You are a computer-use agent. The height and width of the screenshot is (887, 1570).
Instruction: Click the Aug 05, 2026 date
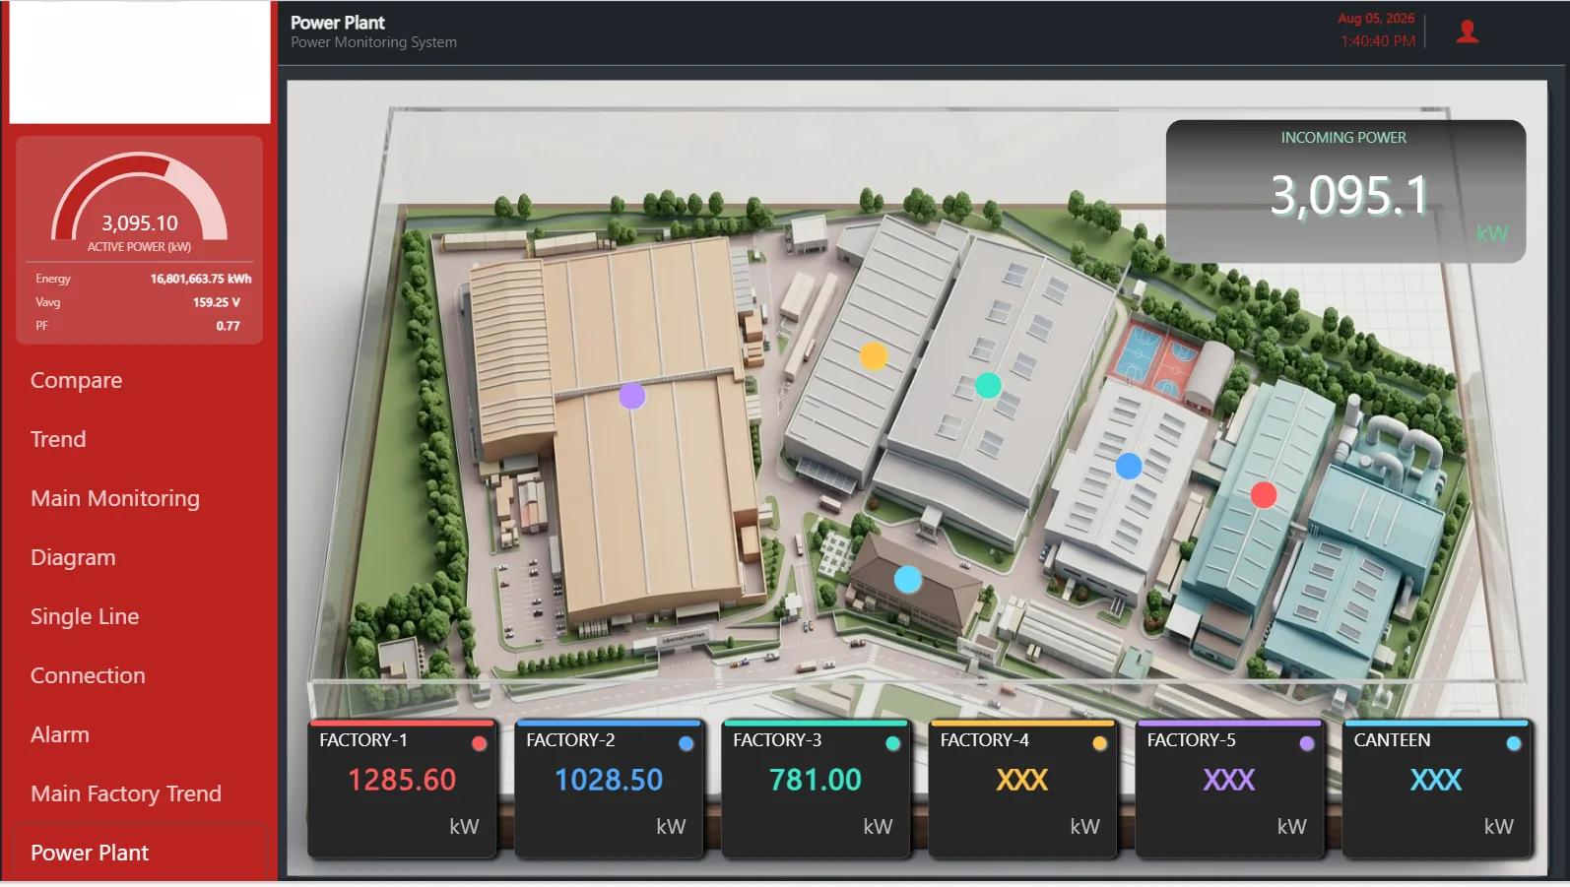click(1376, 18)
